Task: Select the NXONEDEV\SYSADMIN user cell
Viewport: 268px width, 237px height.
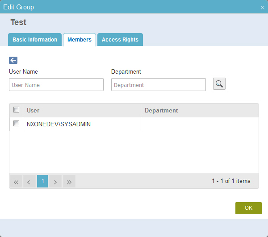Action: click(x=82, y=124)
